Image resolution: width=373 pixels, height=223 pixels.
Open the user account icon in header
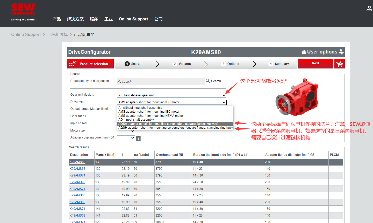coord(369,9)
